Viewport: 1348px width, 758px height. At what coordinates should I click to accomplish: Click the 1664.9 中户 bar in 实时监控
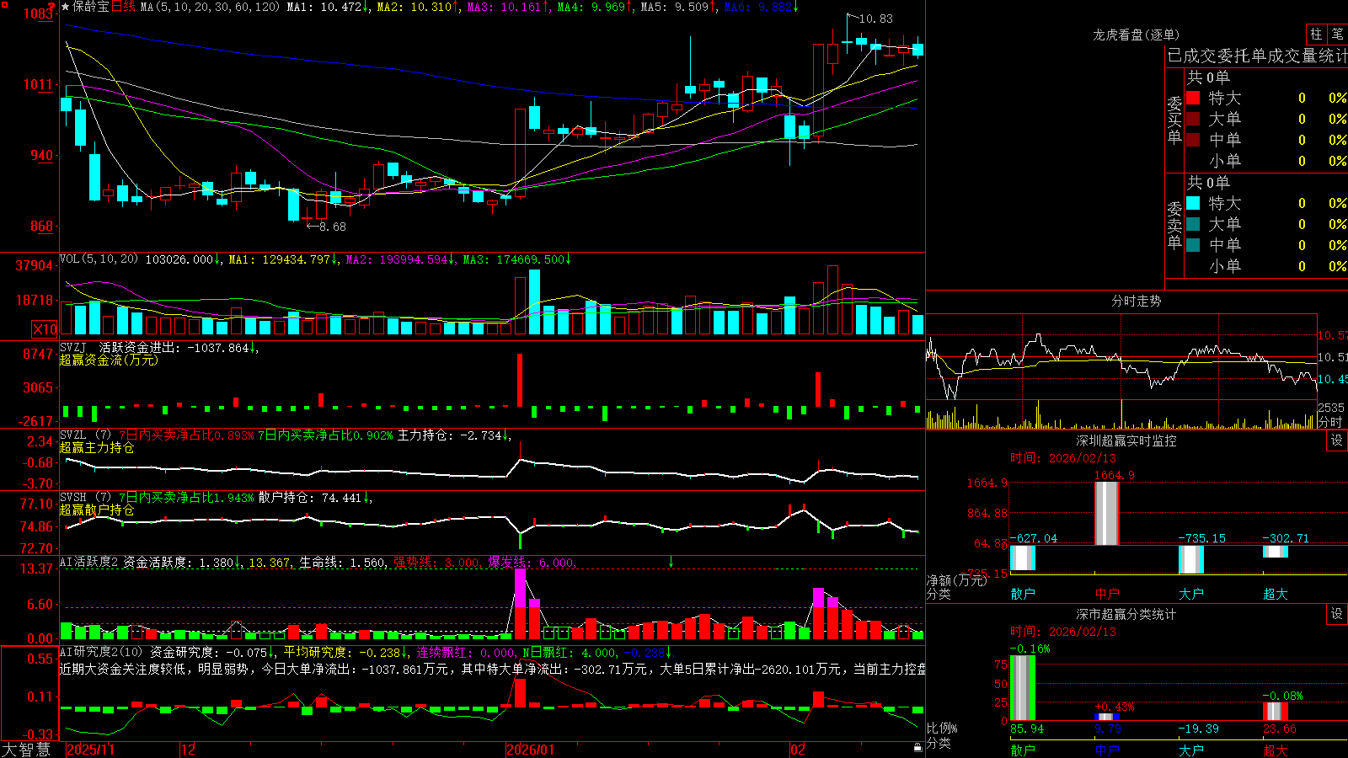coord(1107,513)
